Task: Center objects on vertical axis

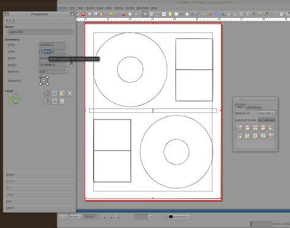Action: (255, 127)
